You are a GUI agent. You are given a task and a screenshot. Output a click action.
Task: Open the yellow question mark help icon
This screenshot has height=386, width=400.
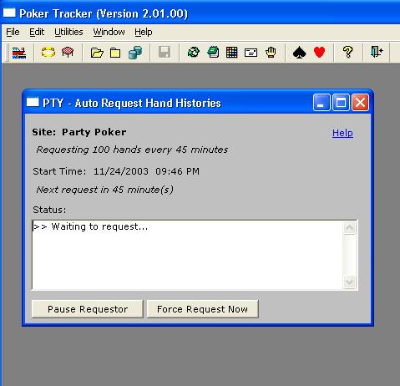click(x=347, y=52)
